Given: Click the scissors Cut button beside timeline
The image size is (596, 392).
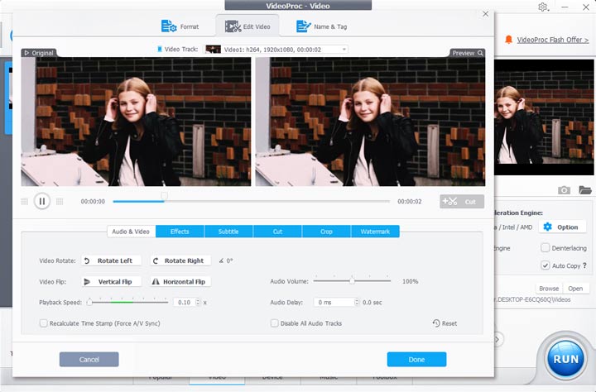Looking at the screenshot, I should click(x=462, y=202).
